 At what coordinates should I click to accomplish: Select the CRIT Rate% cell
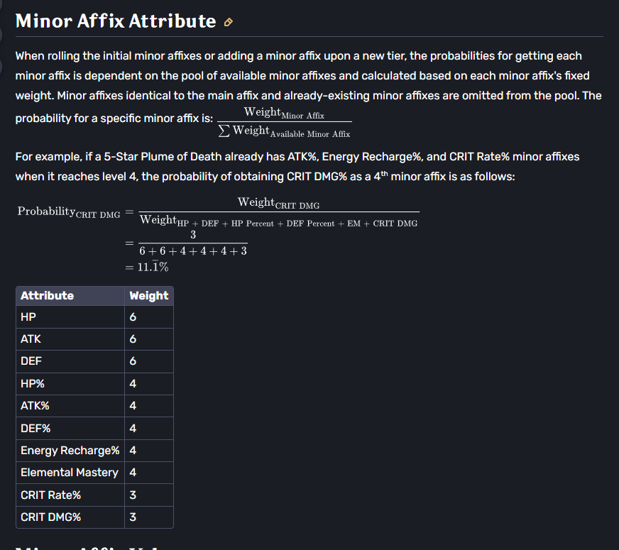tap(50, 495)
